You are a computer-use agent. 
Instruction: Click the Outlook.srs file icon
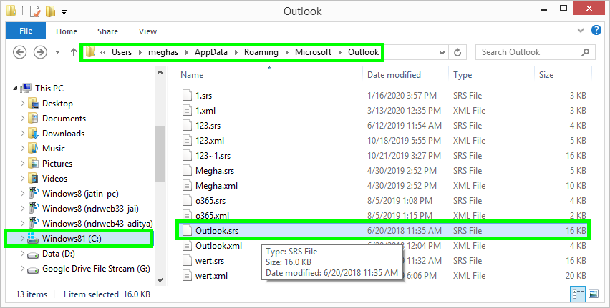(x=188, y=231)
